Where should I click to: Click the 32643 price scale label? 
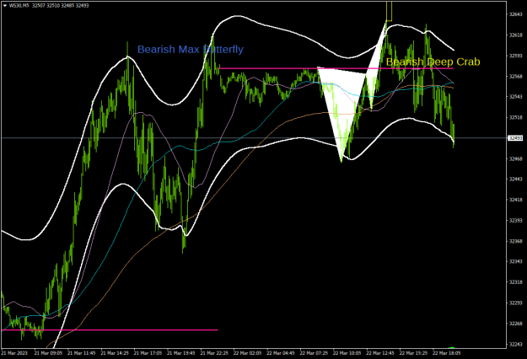515,14
